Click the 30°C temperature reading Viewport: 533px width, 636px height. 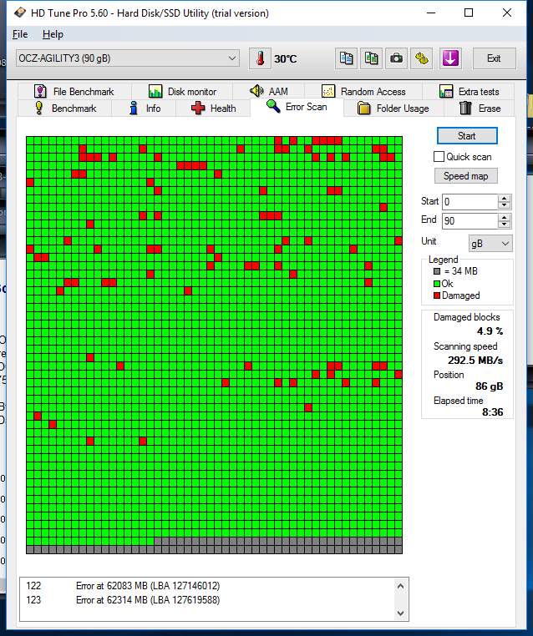coord(286,59)
